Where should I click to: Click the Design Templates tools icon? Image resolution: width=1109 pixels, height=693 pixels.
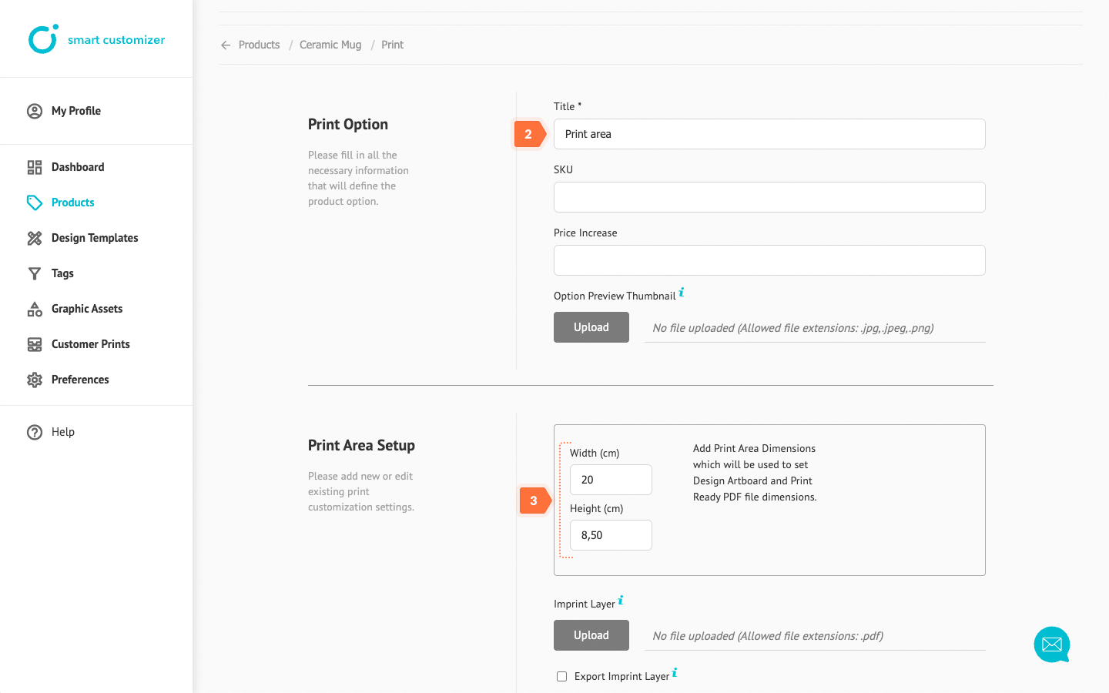point(35,238)
